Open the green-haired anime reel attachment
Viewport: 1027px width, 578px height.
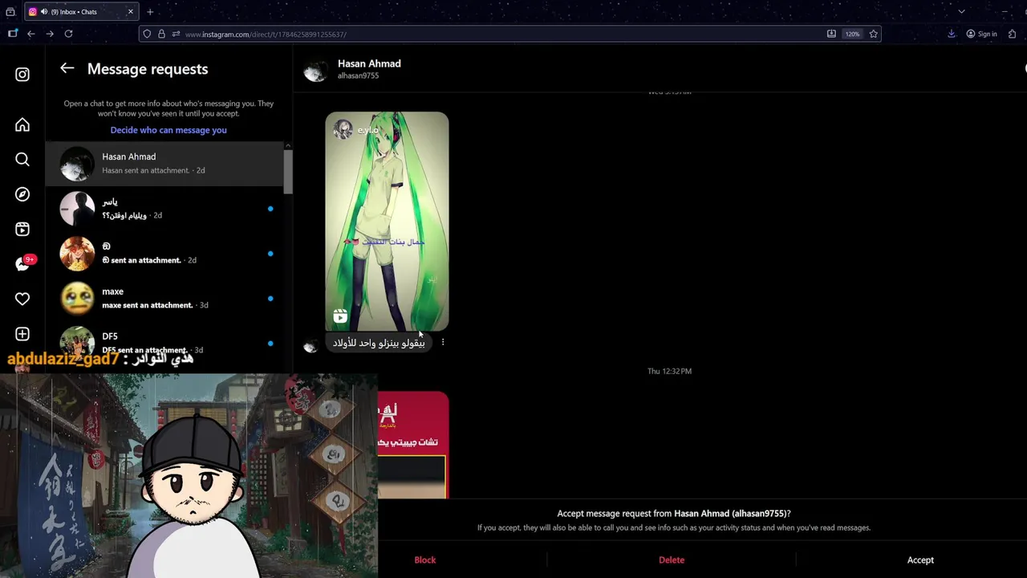pyautogui.click(x=387, y=221)
